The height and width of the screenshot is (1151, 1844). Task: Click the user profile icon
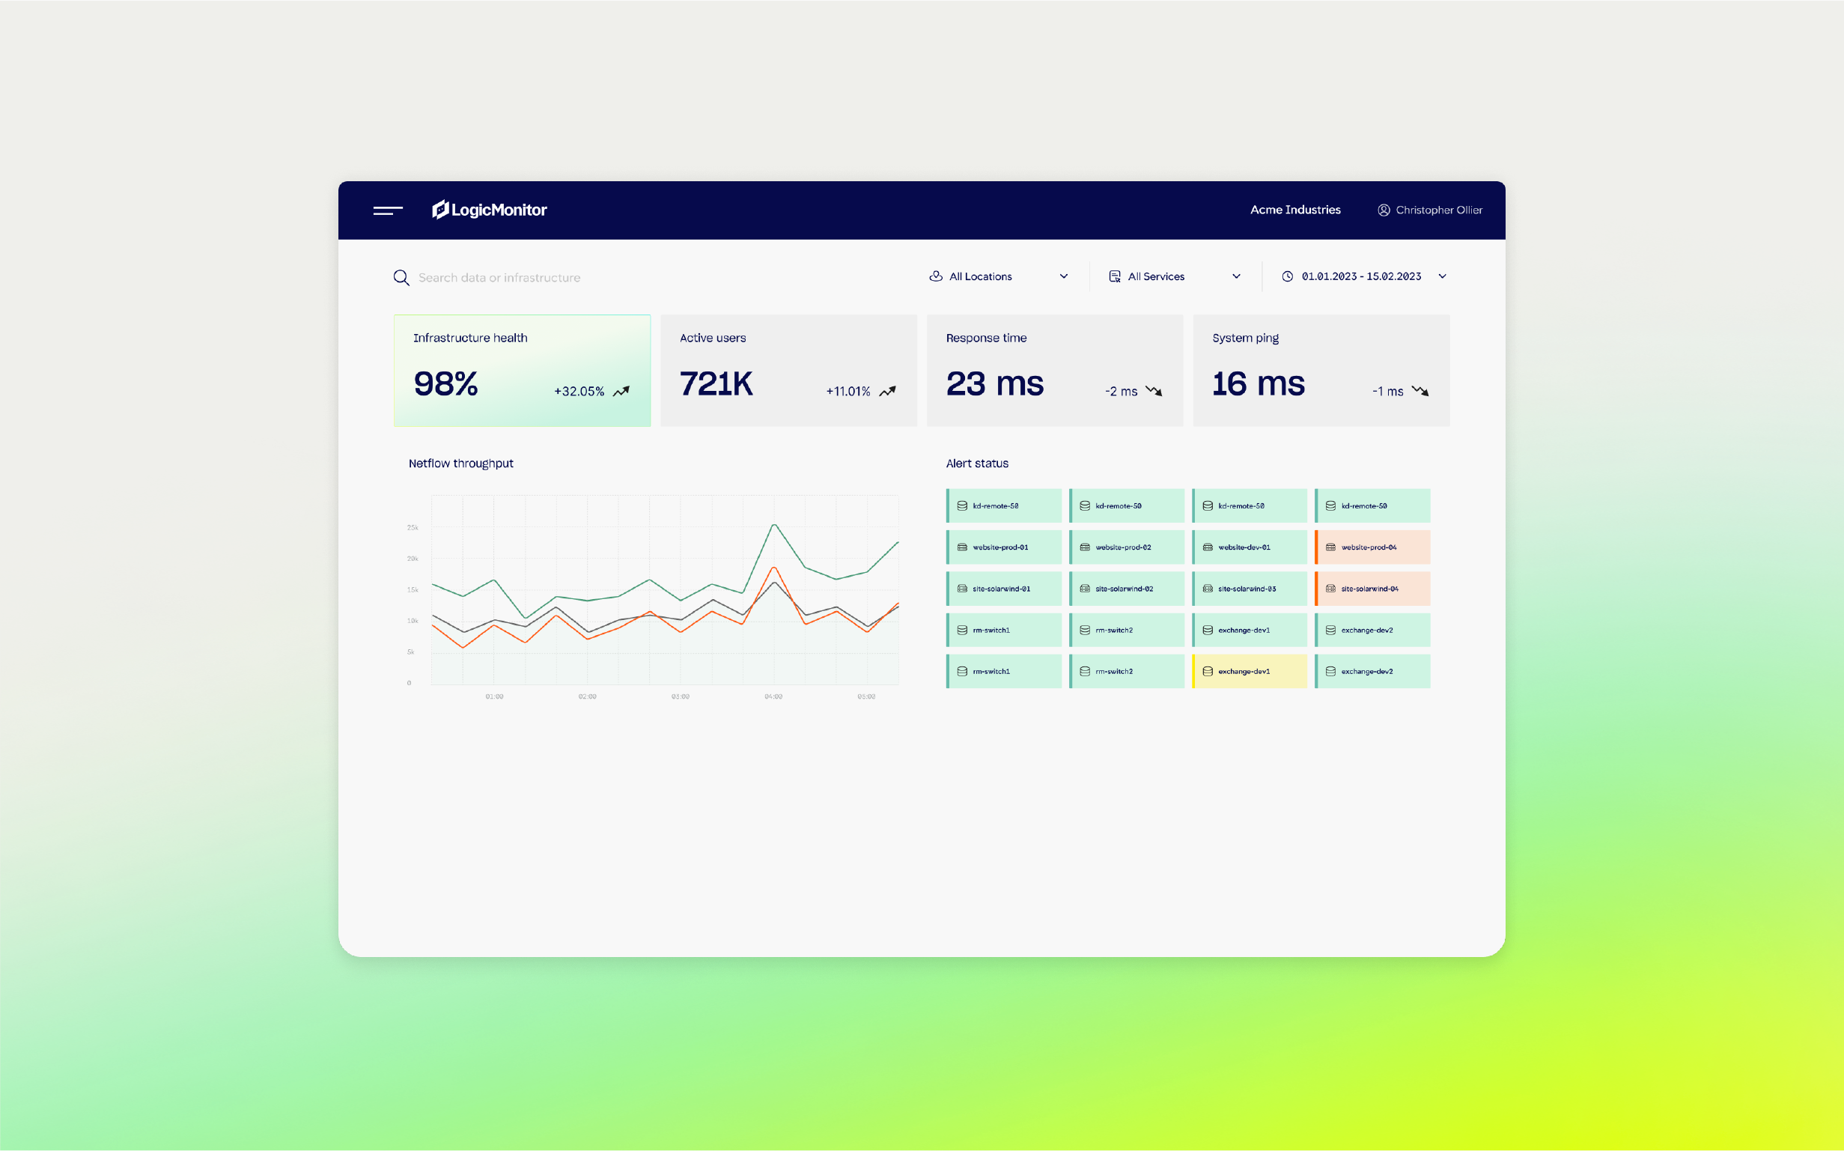(1383, 210)
